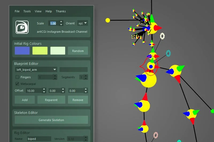
Task: Open the File menu
Action: [x=17, y=11]
